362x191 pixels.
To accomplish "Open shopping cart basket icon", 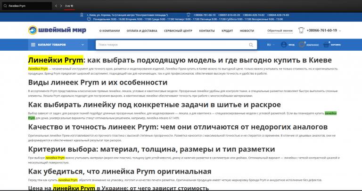I will 326,45.
